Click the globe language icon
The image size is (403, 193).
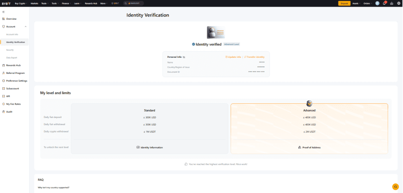click(x=399, y=3)
